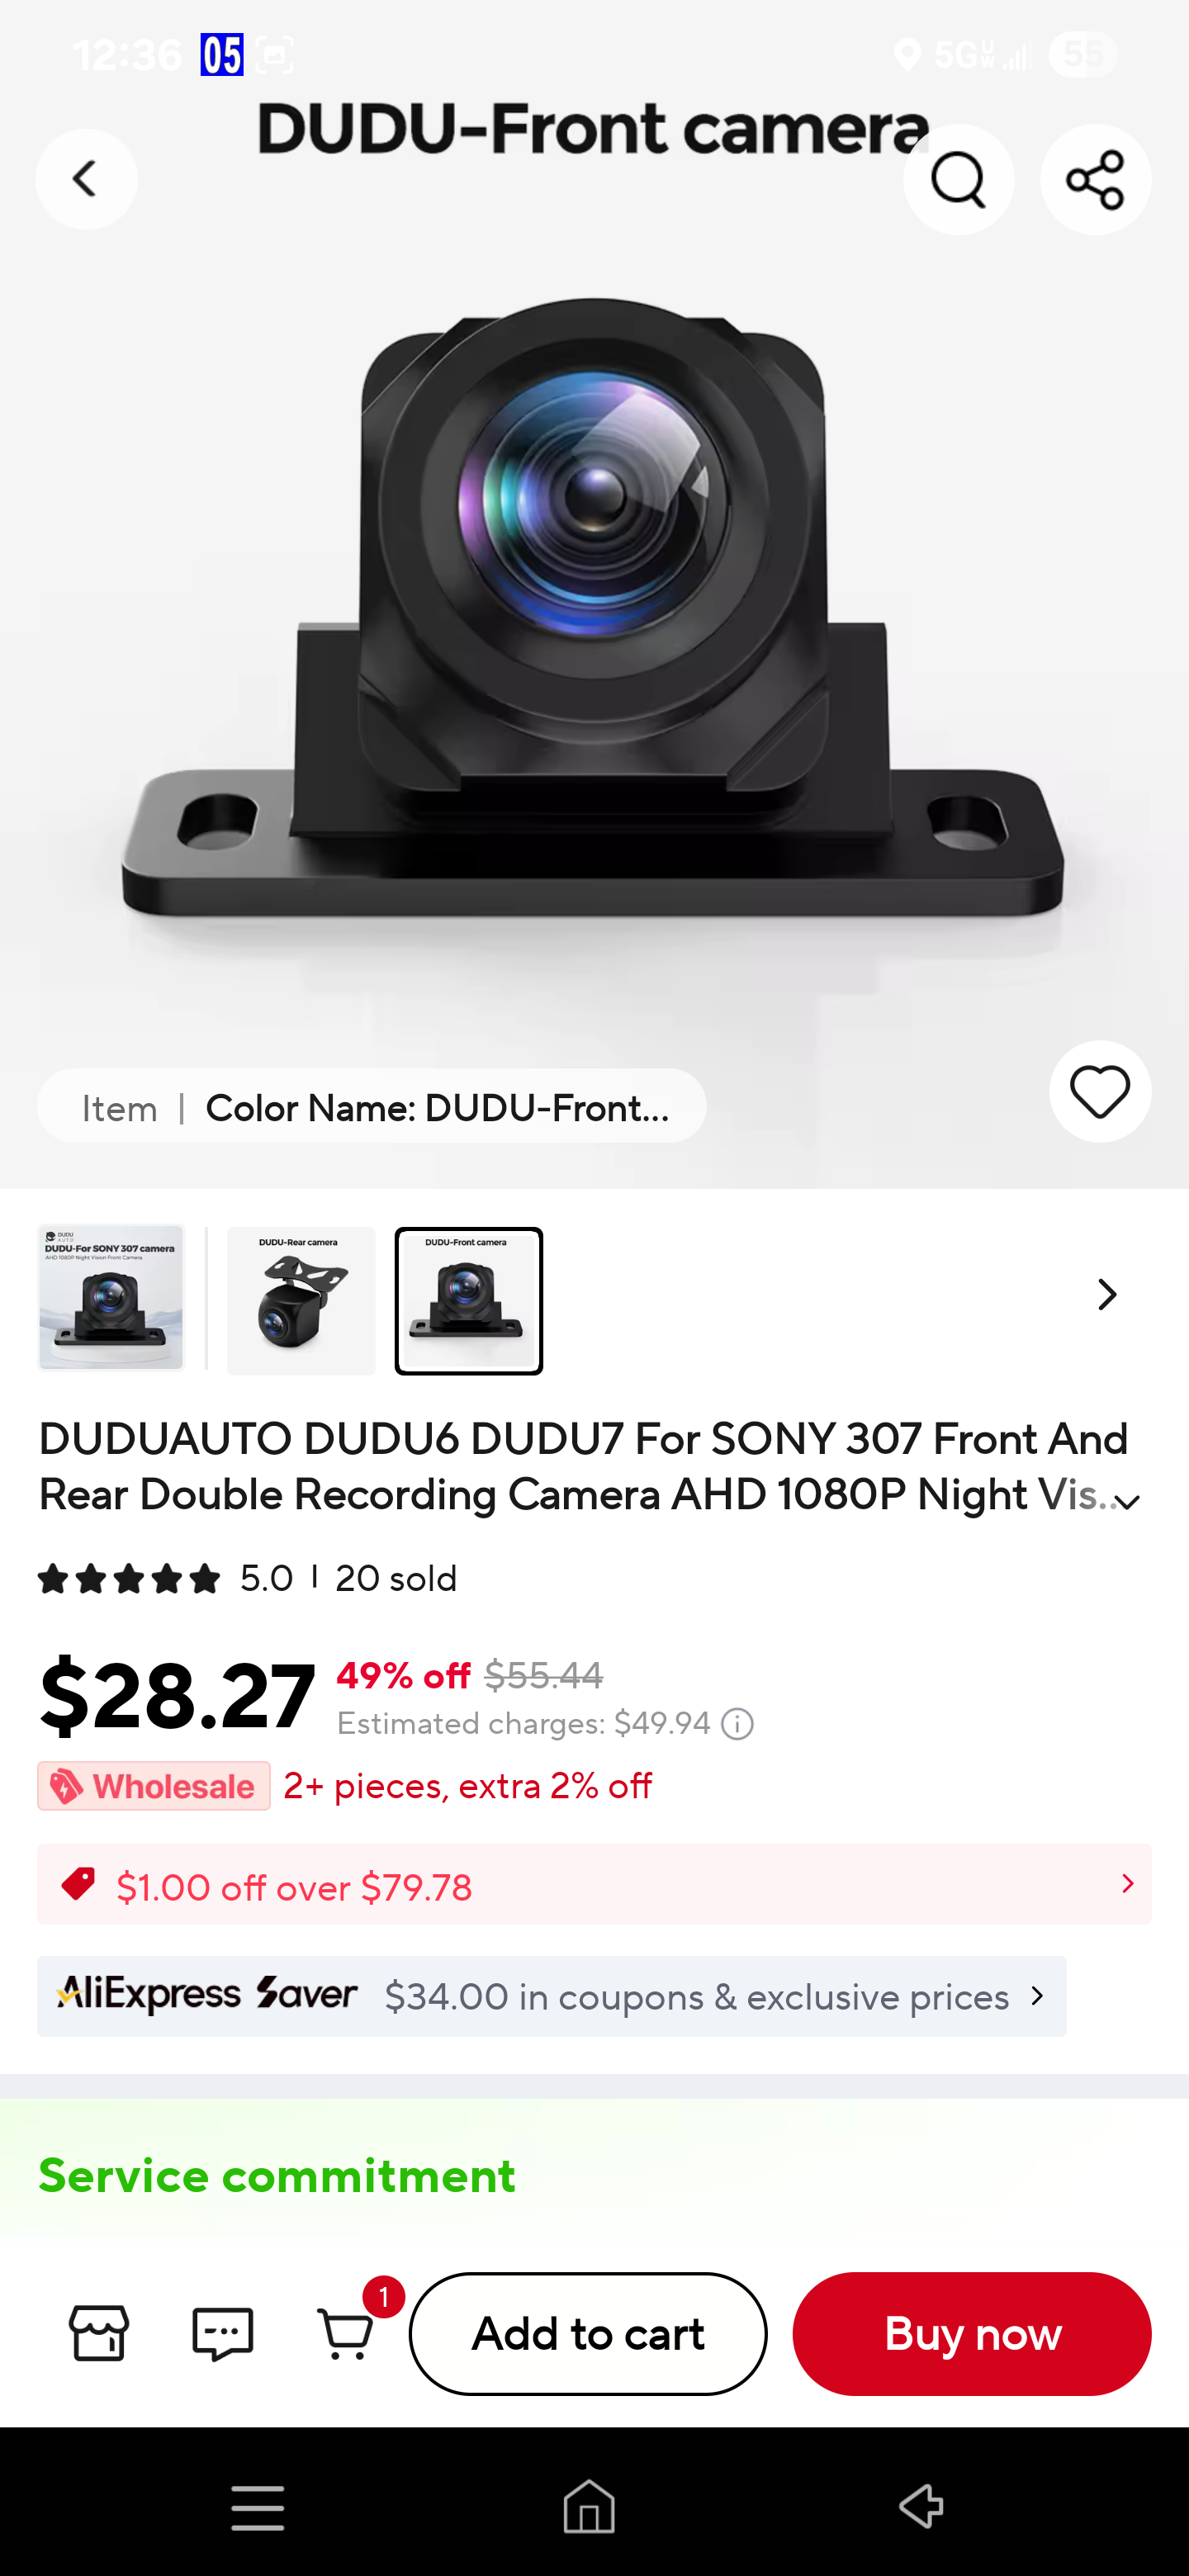This screenshot has height=2576, width=1189.
Task: Add item to wishlist with heart icon
Action: pyautogui.click(x=1099, y=1091)
